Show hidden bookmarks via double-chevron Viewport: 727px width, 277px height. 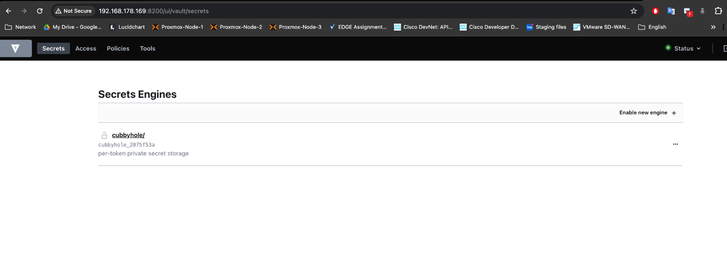point(713,27)
